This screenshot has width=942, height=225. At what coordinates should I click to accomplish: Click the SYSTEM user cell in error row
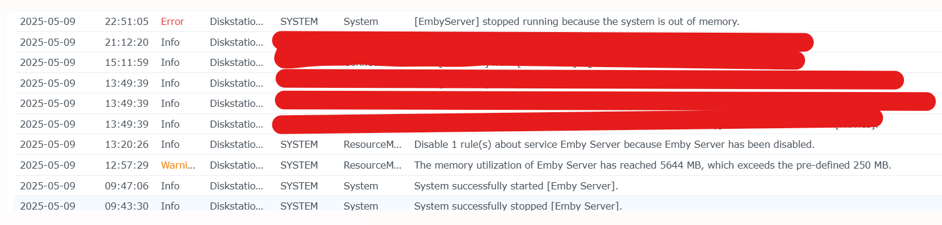[x=299, y=21]
